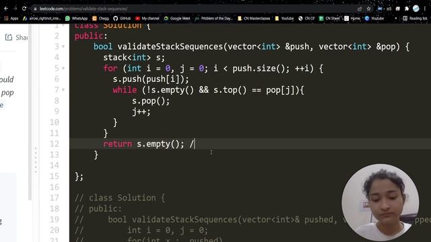Open the blue extension icon beside the star
The height and width of the screenshot is (242, 431).
tap(380, 9)
